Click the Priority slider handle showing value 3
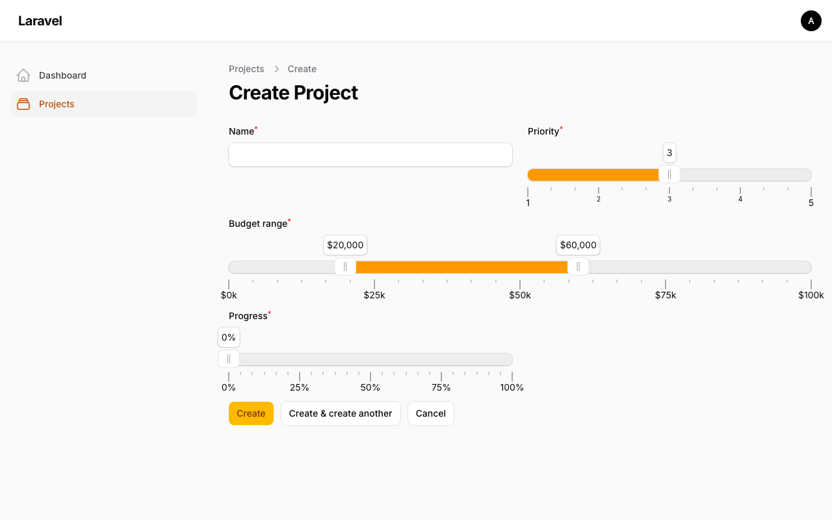The image size is (832, 520). tap(669, 174)
